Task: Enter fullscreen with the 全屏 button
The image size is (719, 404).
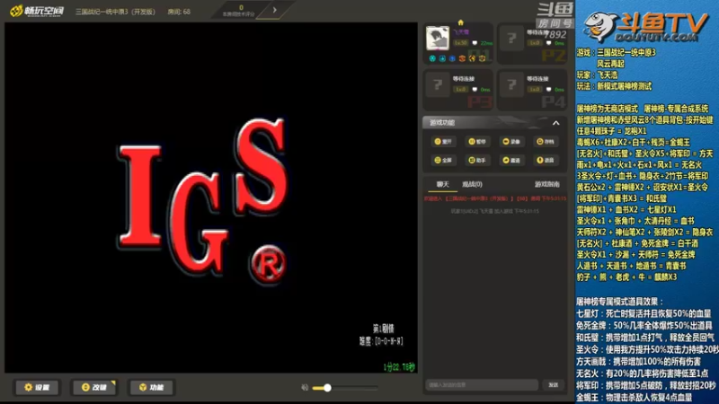Action: click(x=443, y=160)
